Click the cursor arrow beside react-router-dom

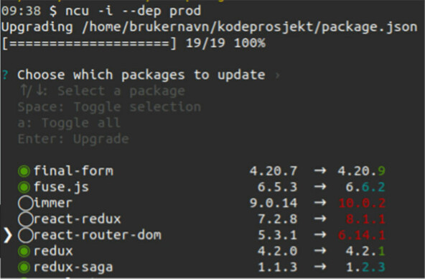pyautogui.click(x=8, y=235)
